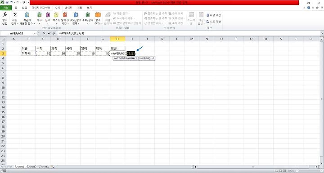Confirm formula entry with the check mark
The height and width of the screenshot is (173, 324).
point(49,33)
